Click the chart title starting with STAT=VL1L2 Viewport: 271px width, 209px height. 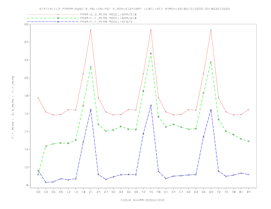[134, 9]
